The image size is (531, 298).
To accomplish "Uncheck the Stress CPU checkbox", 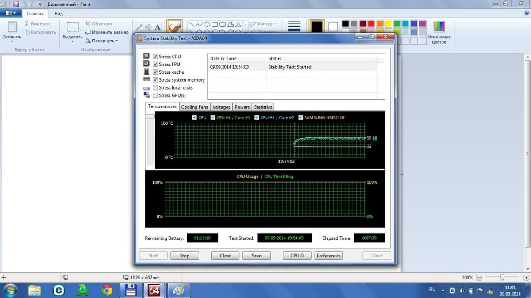I will (155, 57).
